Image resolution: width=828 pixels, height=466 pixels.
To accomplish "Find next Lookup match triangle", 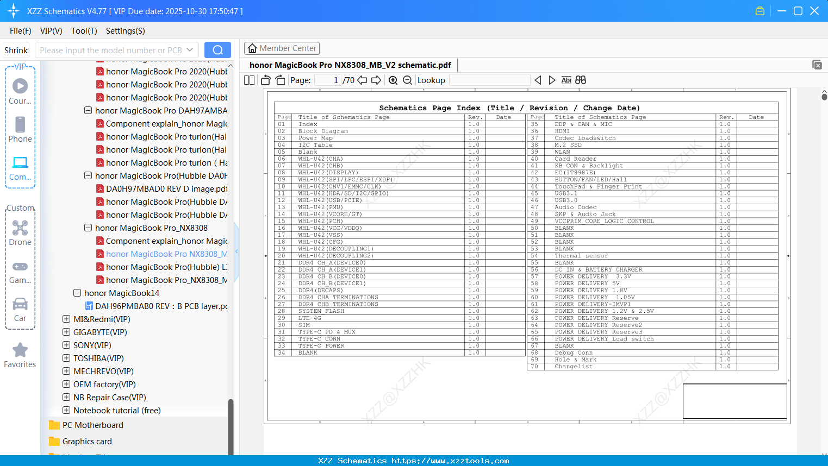I will [552, 80].
